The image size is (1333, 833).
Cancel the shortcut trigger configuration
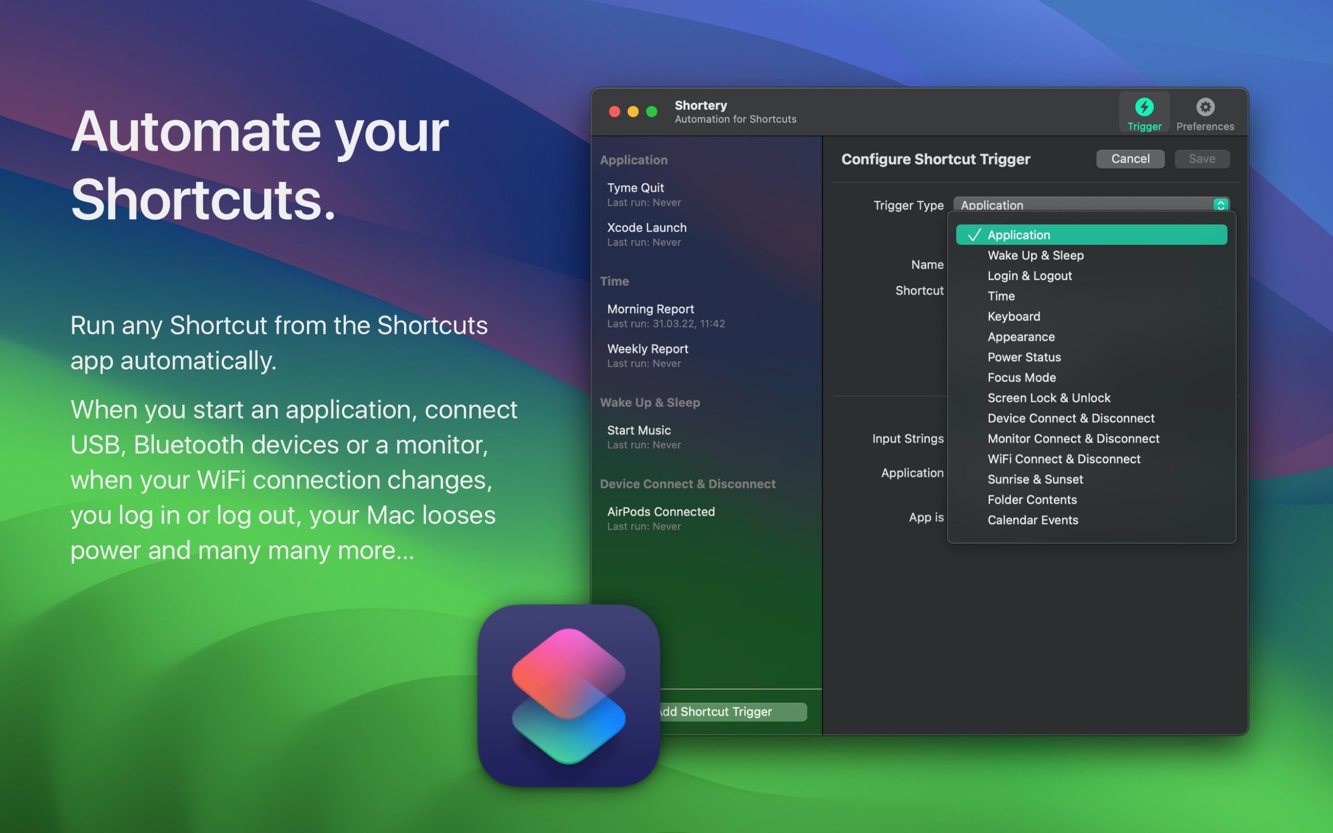tap(1130, 159)
